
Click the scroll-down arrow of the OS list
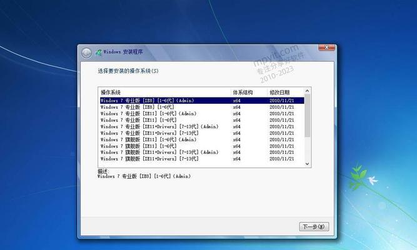307,164
